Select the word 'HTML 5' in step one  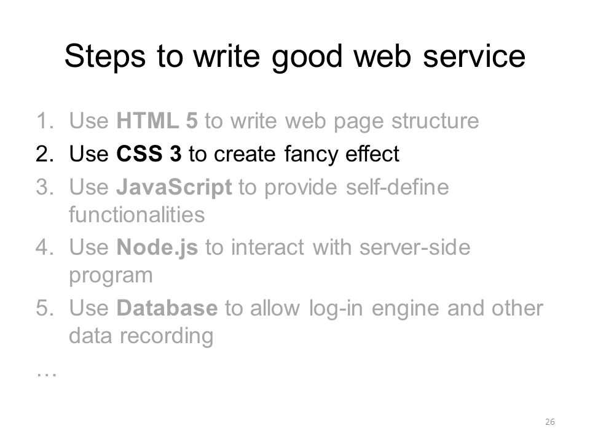(157, 121)
